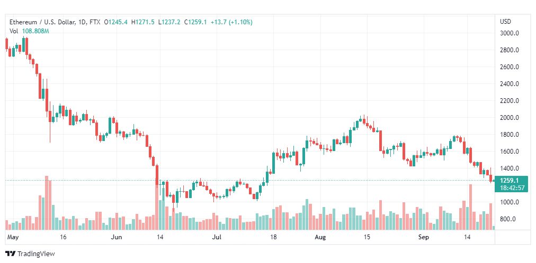Select the Vol 108.808M indicator label
536x263 pixels.
(30, 31)
